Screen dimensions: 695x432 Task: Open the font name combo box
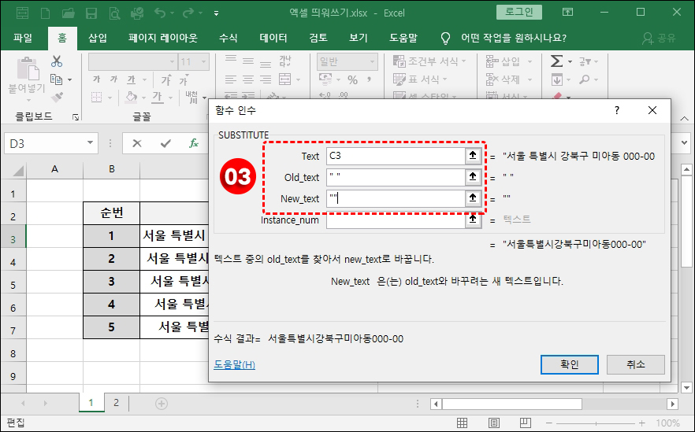(132, 62)
